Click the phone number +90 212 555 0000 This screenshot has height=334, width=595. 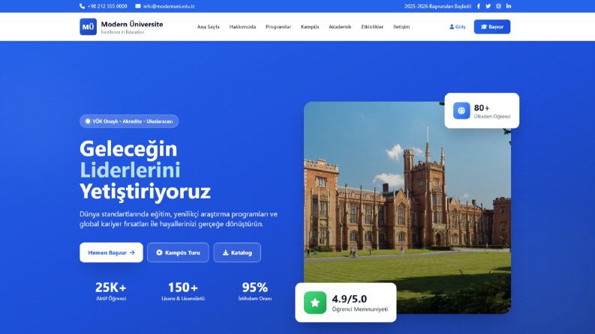pos(107,6)
